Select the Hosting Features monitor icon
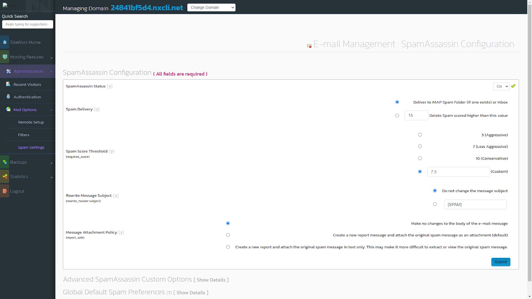 (x=5, y=57)
